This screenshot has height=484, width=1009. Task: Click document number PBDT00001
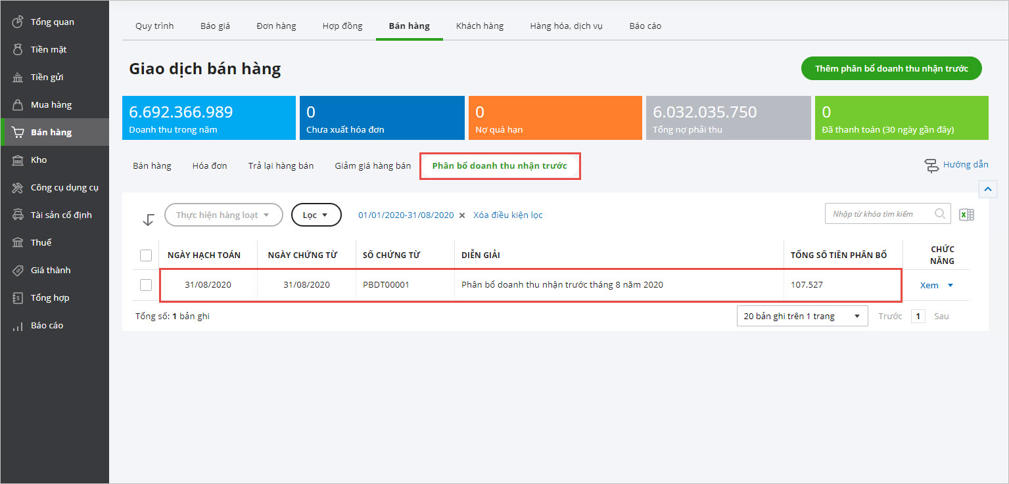[x=386, y=285]
